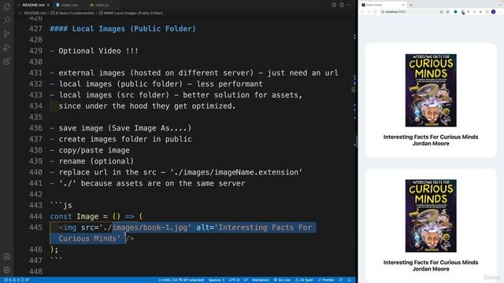Image resolution: width=504 pixels, height=283 pixels.
Task: Click first 'Jordan Moore' author text
Action: pyautogui.click(x=431, y=143)
